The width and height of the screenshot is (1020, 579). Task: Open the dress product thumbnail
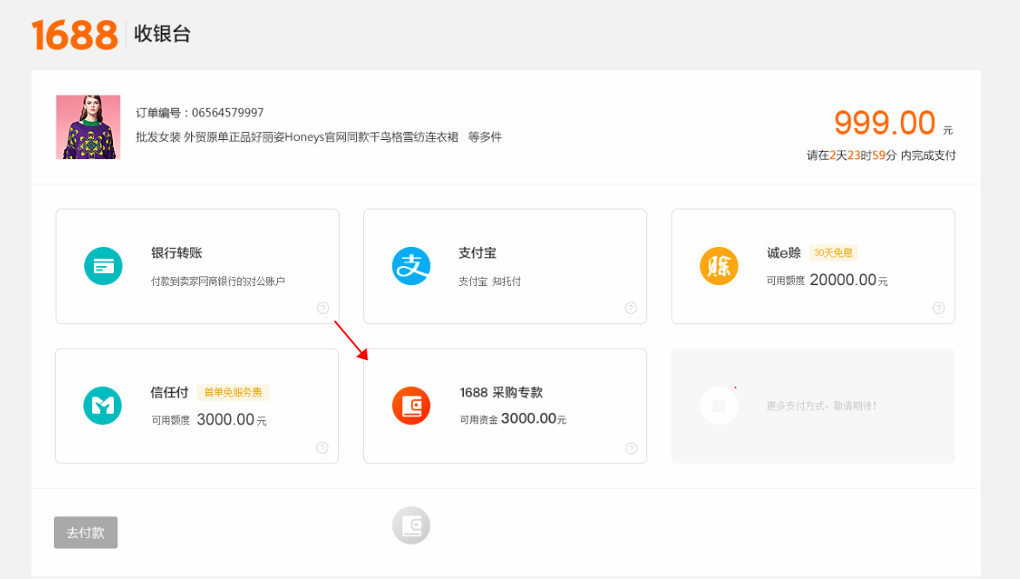pos(88,127)
